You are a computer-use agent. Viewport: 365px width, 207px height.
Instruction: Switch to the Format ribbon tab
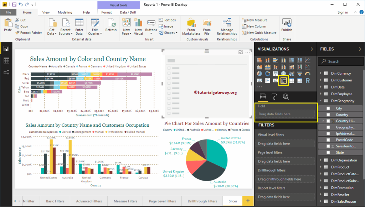point(106,12)
